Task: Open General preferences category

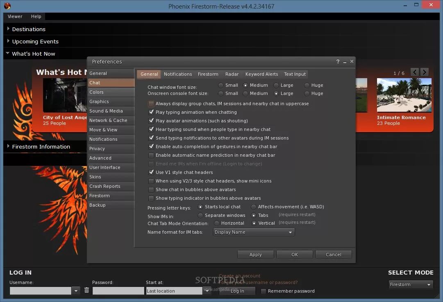Action: pyautogui.click(x=111, y=73)
